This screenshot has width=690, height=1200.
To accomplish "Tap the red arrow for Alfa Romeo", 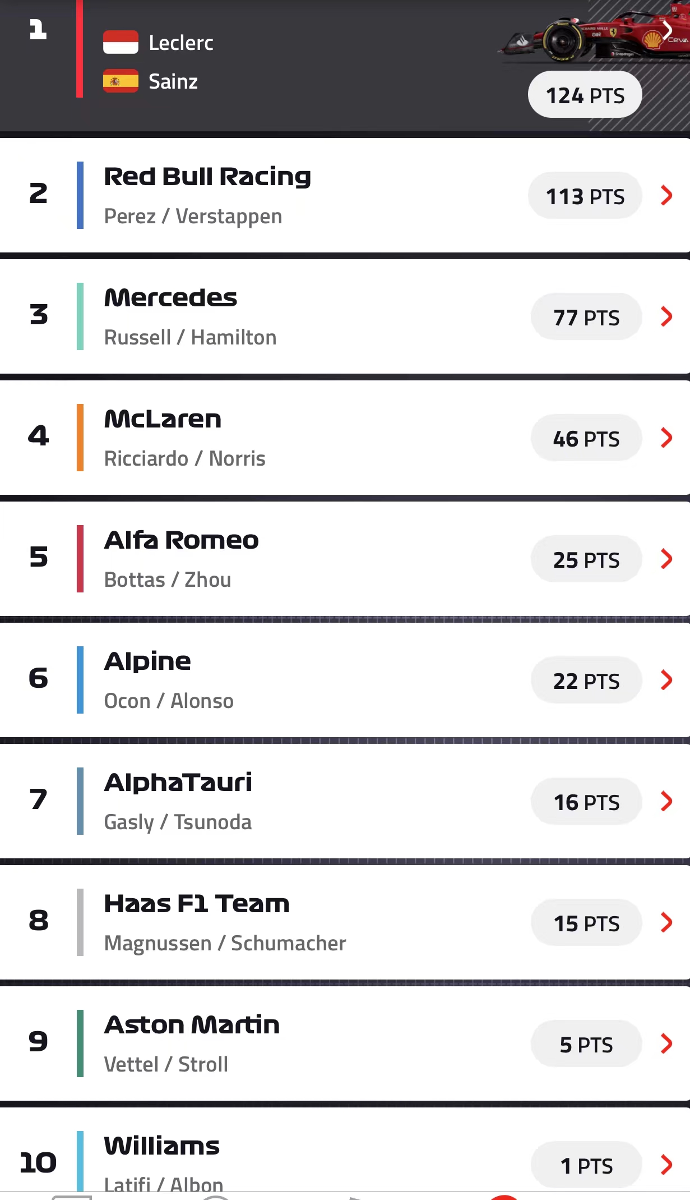I will 666,559.
